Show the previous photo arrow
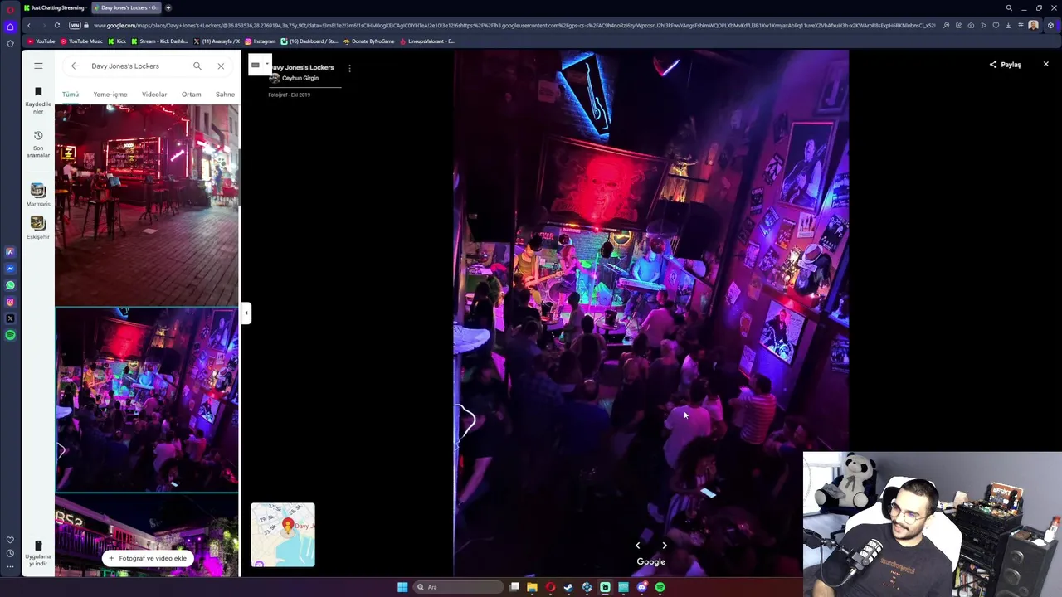 pyautogui.click(x=637, y=545)
